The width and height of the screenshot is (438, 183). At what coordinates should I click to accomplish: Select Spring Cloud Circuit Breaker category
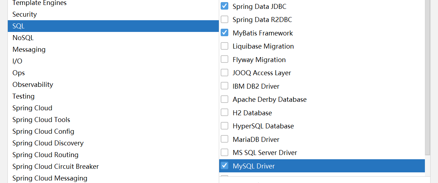coord(113,167)
